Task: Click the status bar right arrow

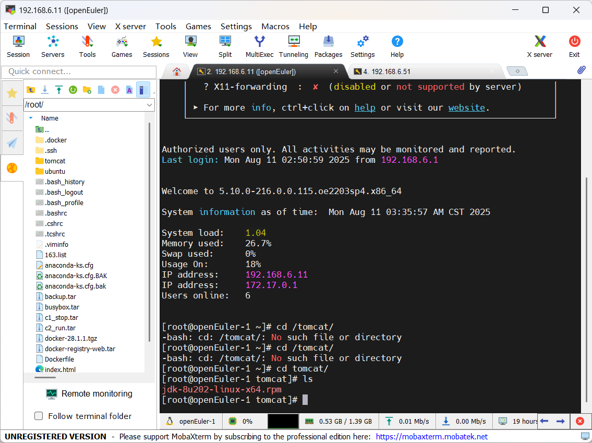Action: tap(561, 421)
